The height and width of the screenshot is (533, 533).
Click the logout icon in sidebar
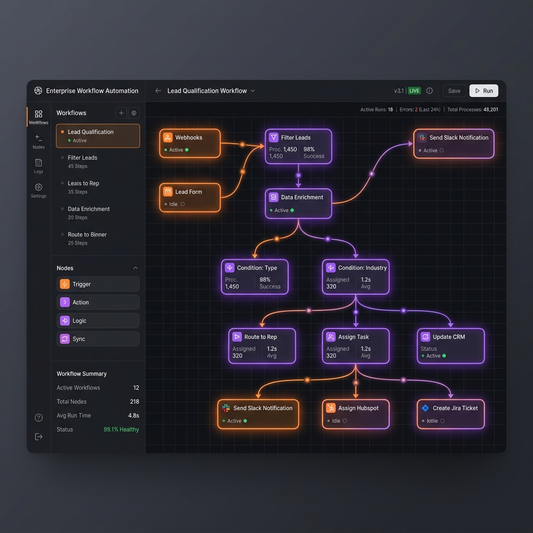[39, 437]
